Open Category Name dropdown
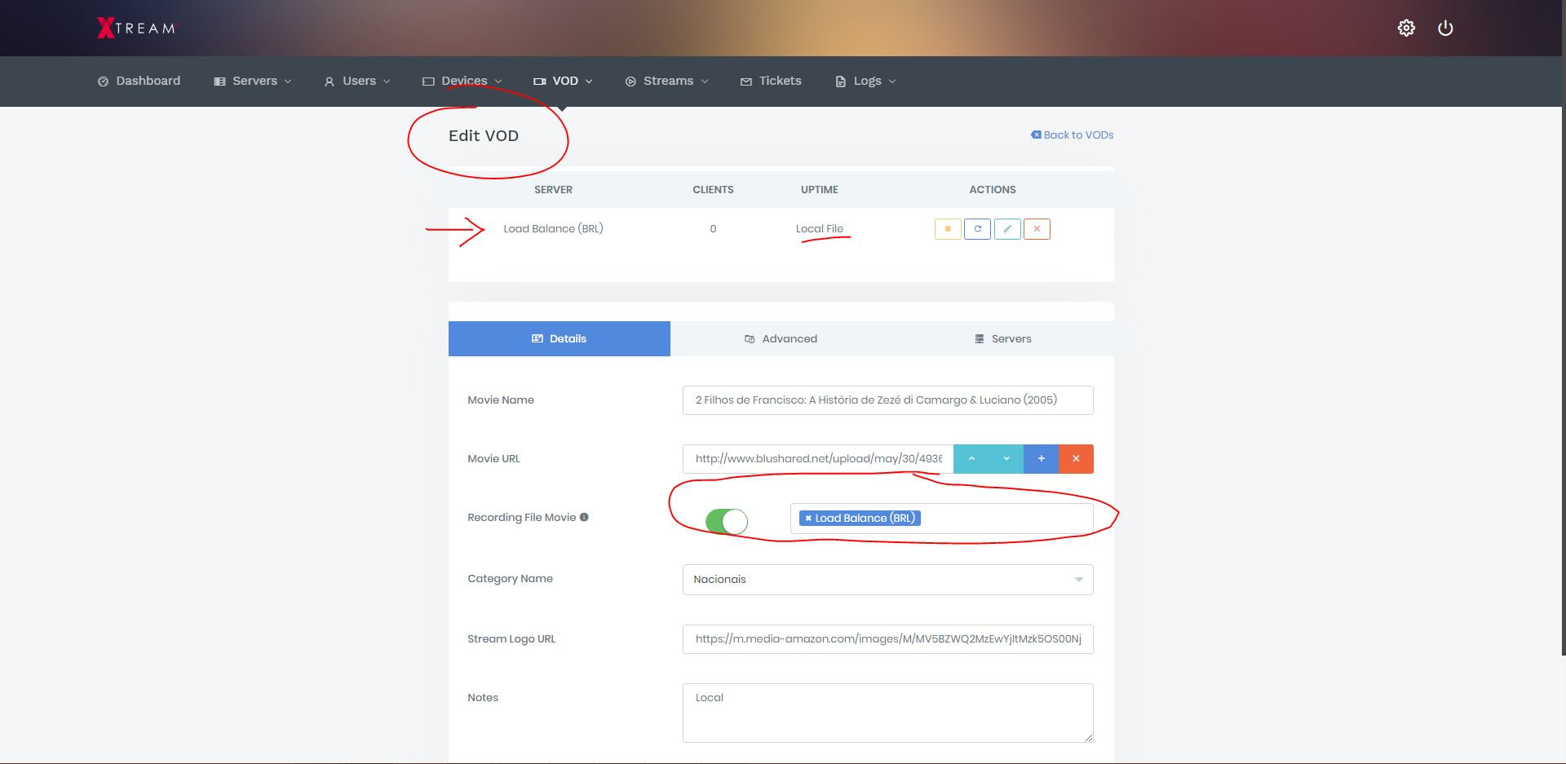Viewport: 1566px width, 764px height. click(887, 580)
